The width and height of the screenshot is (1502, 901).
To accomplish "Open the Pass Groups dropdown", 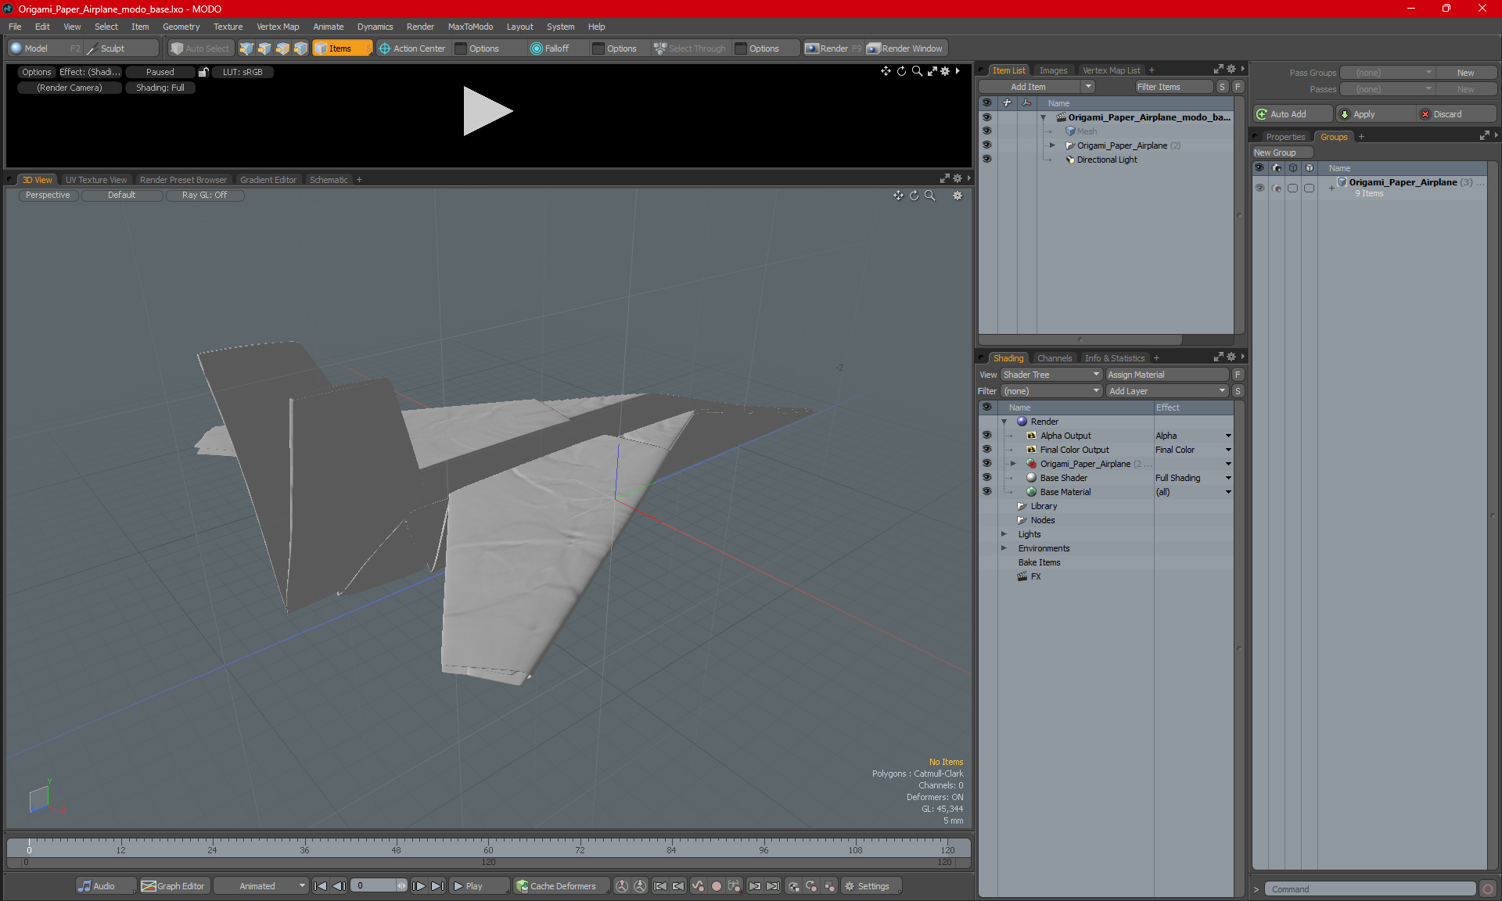I will tap(1388, 73).
